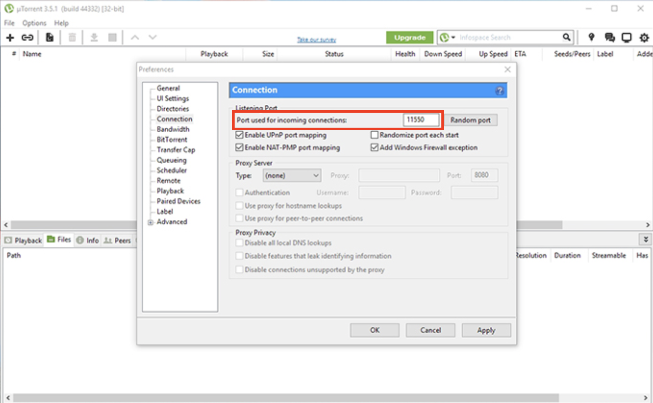Click Disable all local DNS lookups checkbox
Screen dimensions: 653x403
(239, 243)
